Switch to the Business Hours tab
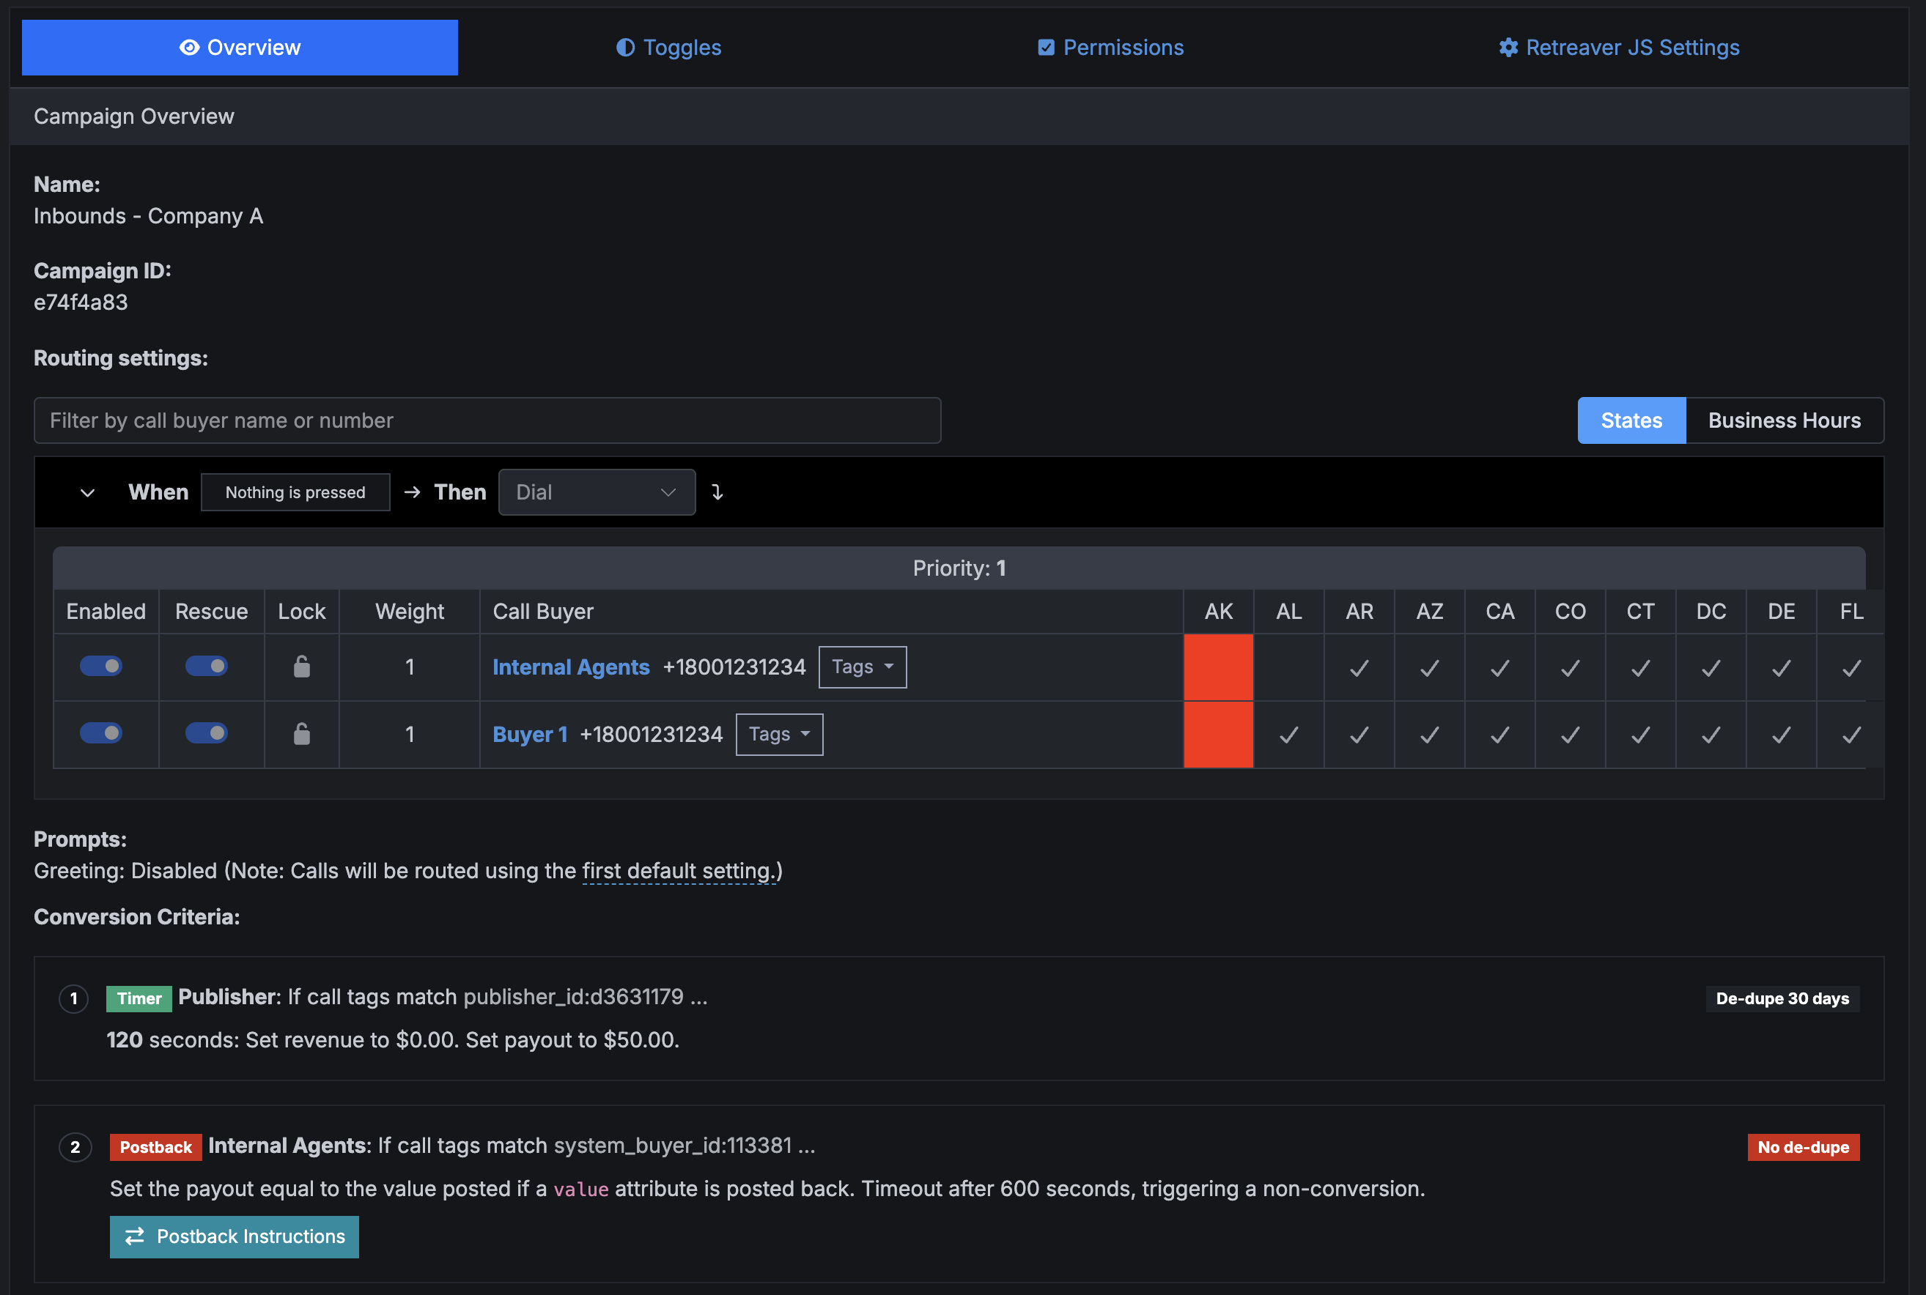Image resolution: width=1926 pixels, height=1295 pixels. point(1784,420)
